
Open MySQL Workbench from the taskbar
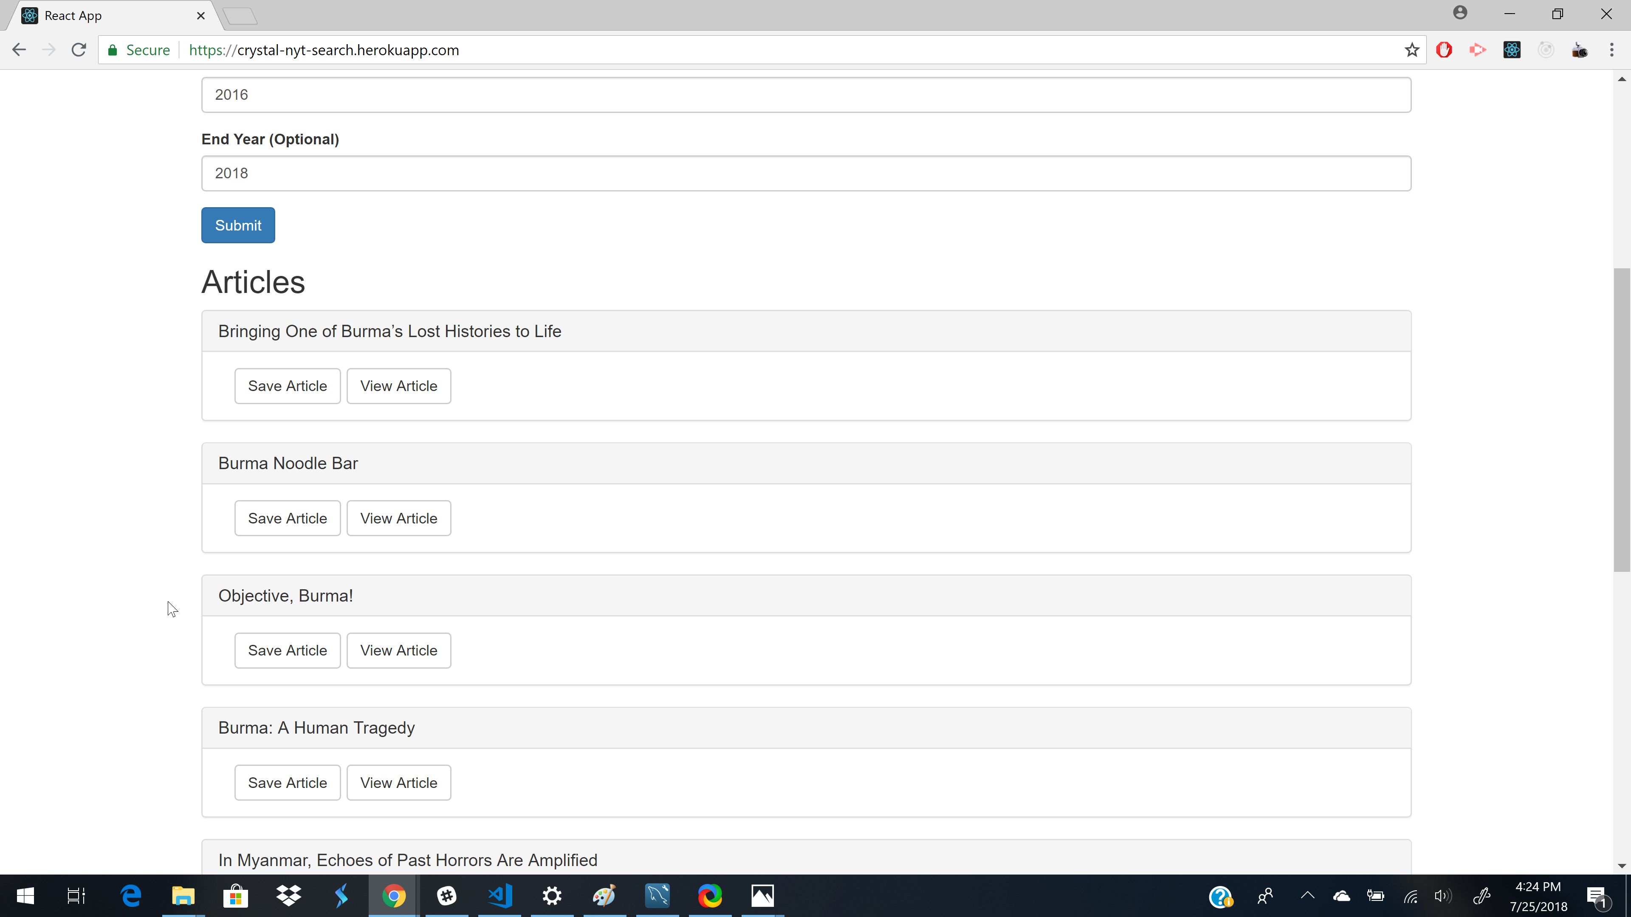click(657, 895)
